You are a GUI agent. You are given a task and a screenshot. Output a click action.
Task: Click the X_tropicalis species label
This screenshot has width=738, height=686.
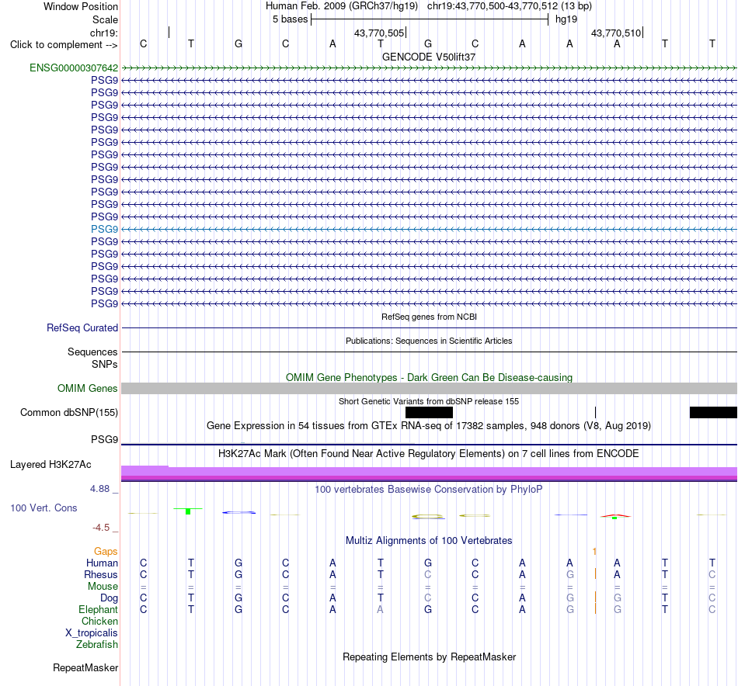pyautogui.click(x=92, y=633)
